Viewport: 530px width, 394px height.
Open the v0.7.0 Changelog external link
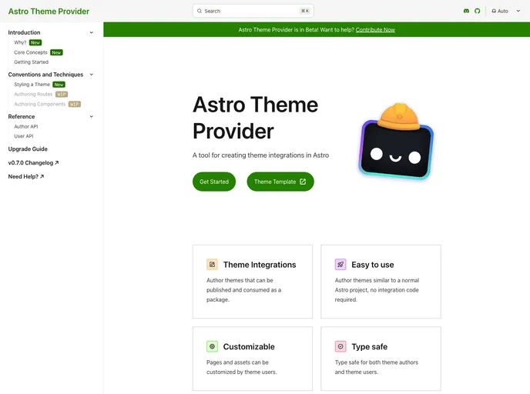33,162
